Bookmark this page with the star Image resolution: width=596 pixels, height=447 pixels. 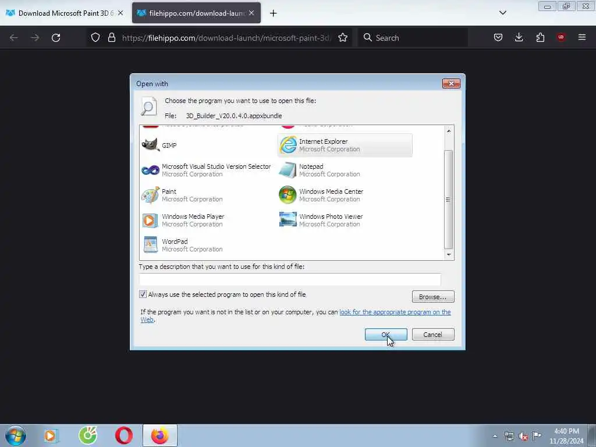(x=343, y=37)
